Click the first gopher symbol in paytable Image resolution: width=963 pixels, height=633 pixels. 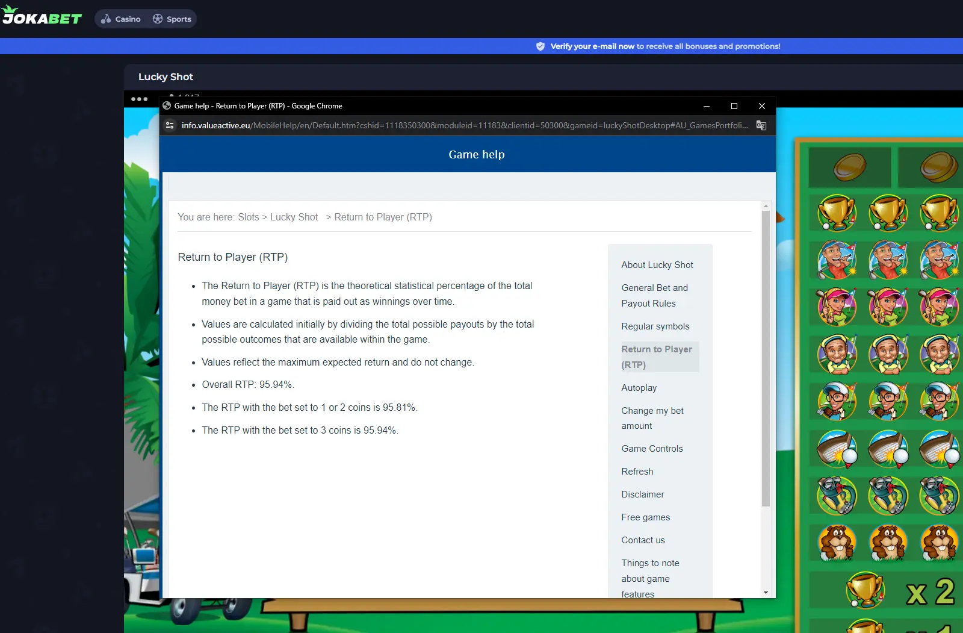click(x=837, y=543)
